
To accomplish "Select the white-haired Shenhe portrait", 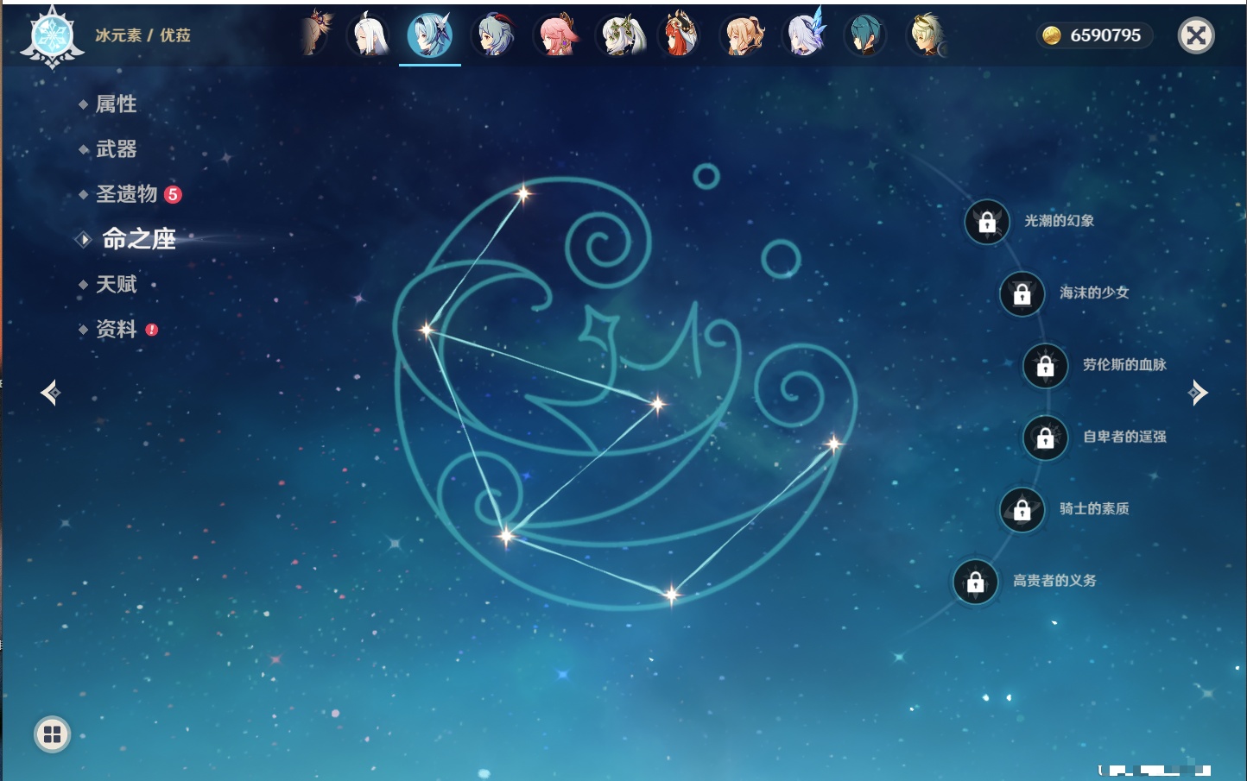I will [369, 36].
